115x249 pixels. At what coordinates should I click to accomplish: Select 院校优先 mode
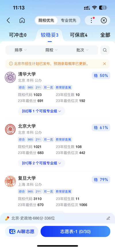point(46,20)
